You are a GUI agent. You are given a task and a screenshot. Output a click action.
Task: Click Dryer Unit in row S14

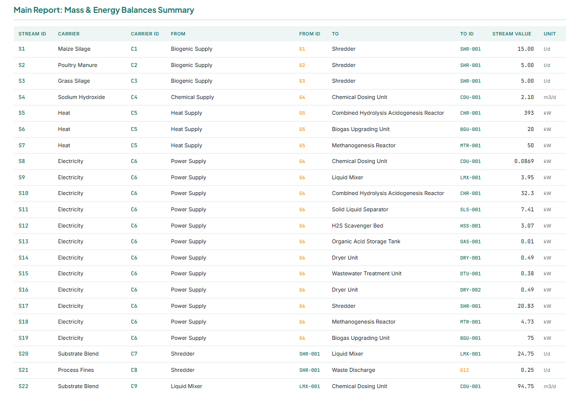click(345, 258)
